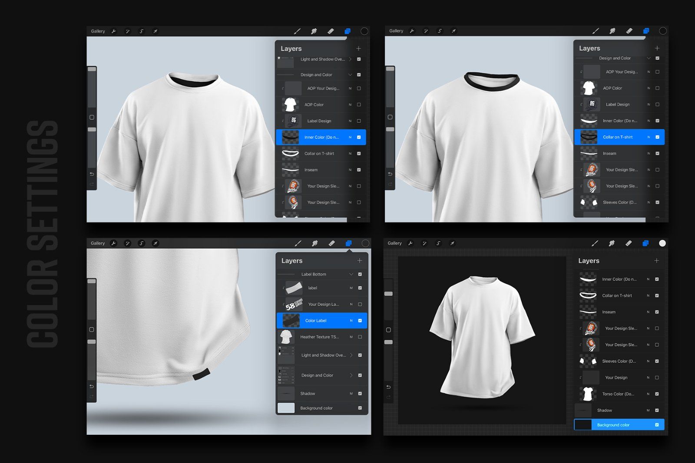
Task: Select the Smudge tool
Action: click(314, 31)
